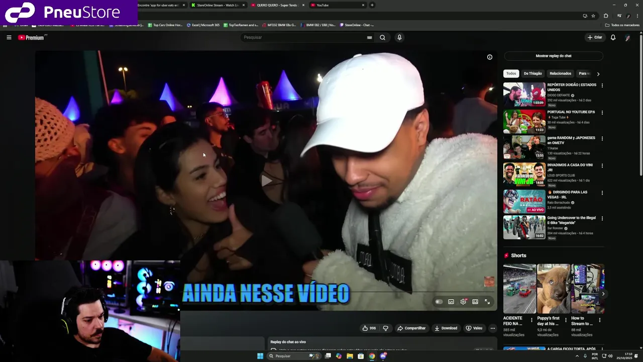
Task: Enter fullscreen on the video player
Action: (487, 302)
